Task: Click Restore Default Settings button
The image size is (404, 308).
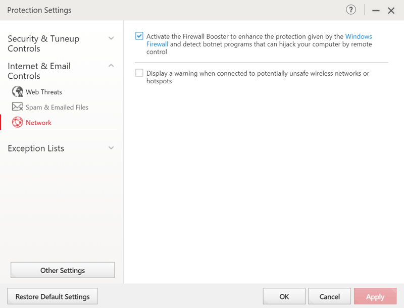Action: [53, 296]
